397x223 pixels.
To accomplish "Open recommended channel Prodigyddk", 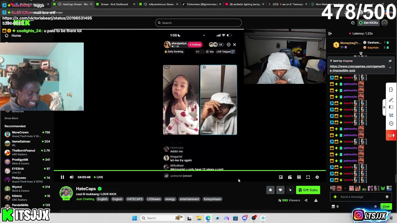I will click(x=27, y=161).
